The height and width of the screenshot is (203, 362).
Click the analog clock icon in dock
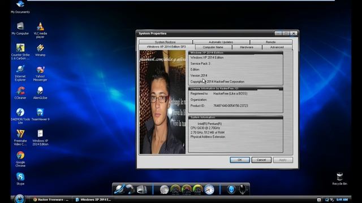point(209,190)
